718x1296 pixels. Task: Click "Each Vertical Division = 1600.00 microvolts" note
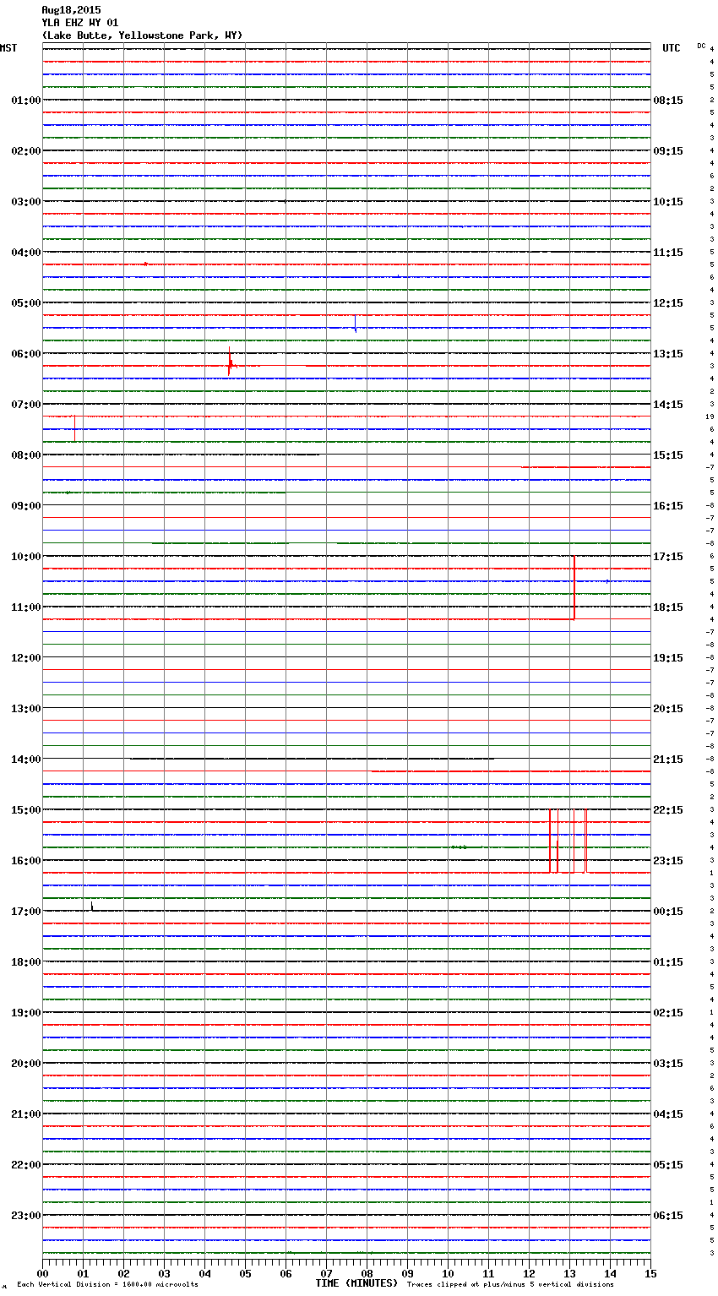(107, 1285)
